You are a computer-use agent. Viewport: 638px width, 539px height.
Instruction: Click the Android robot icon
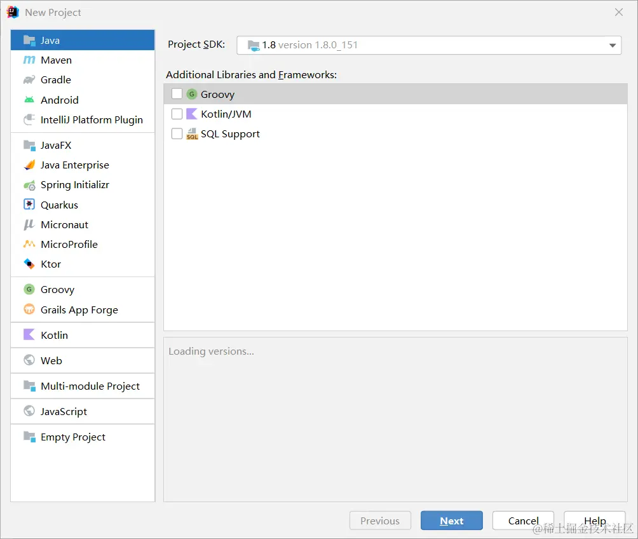(29, 100)
